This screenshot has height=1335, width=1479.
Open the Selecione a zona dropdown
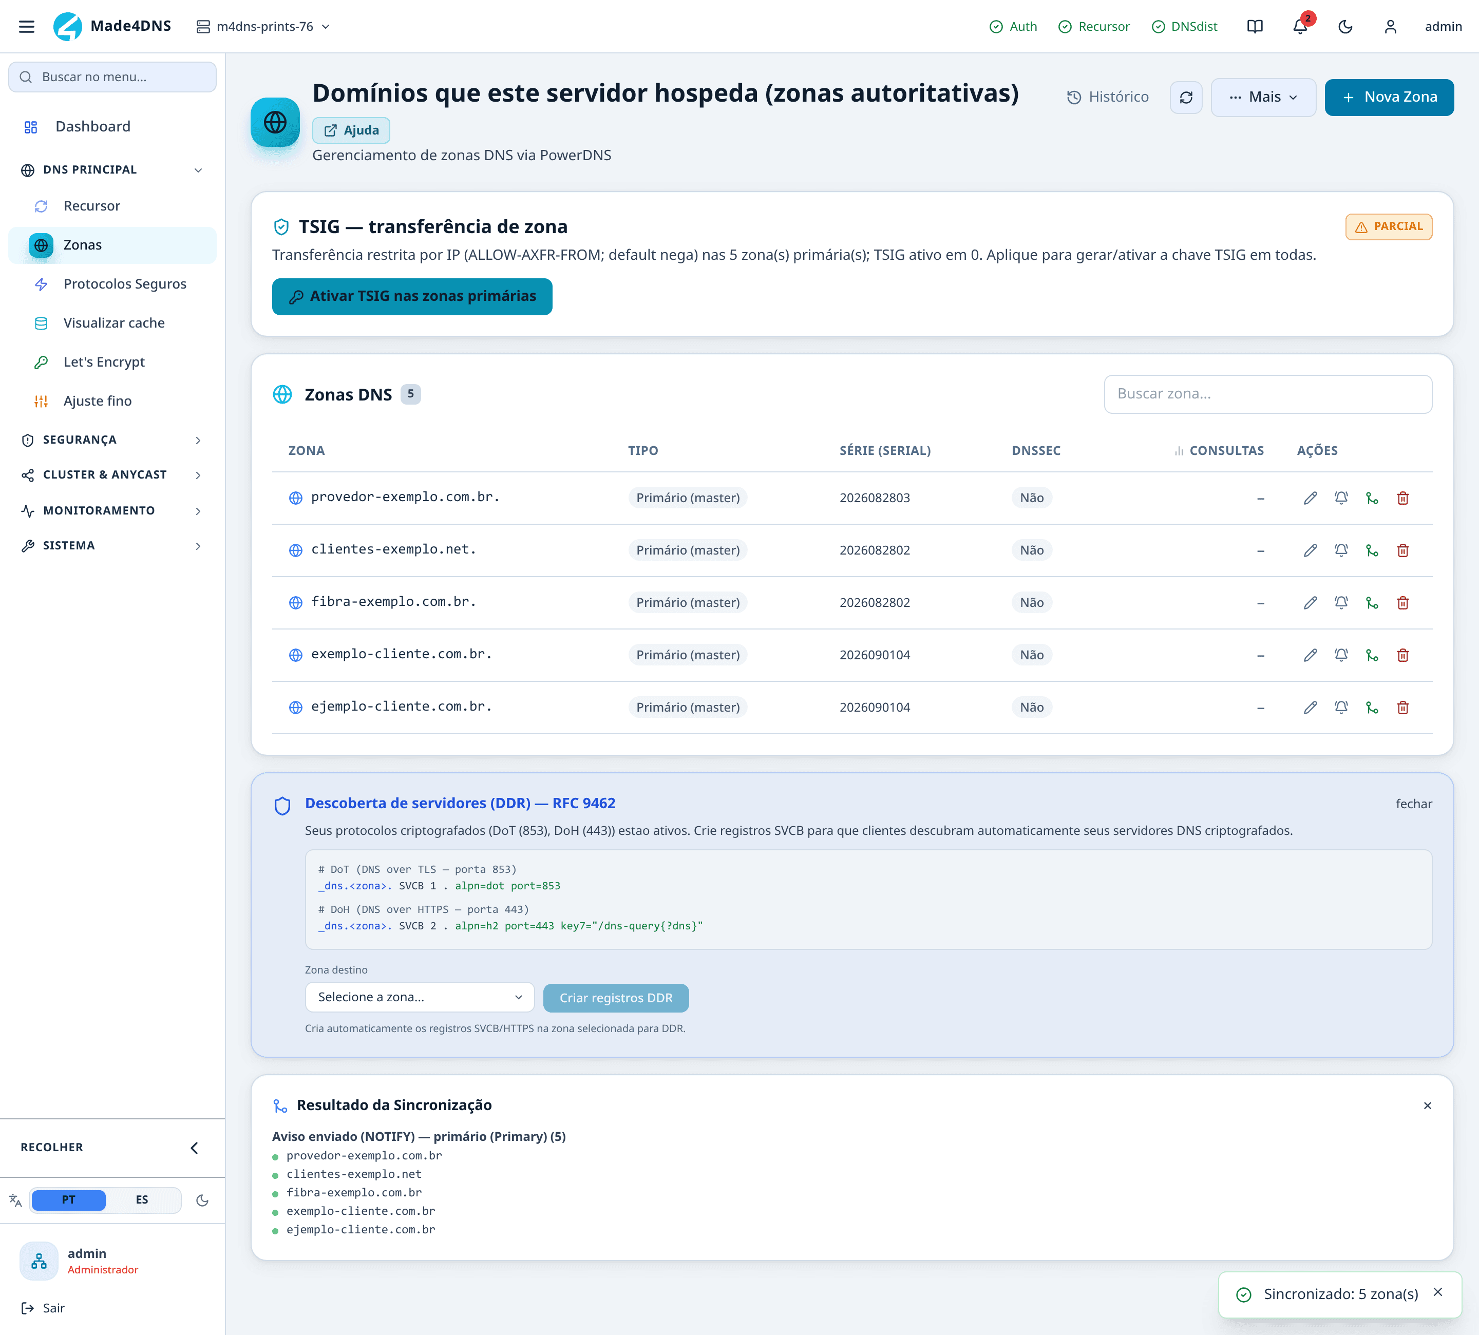click(x=420, y=998)
